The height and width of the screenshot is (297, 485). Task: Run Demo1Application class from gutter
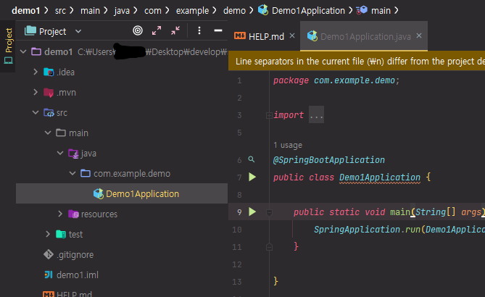(252, 177)
